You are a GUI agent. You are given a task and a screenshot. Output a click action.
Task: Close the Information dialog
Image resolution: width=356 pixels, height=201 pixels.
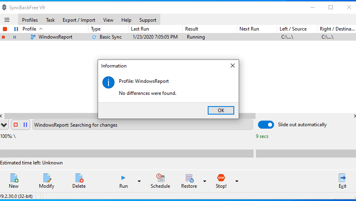(x=233, y=66)
